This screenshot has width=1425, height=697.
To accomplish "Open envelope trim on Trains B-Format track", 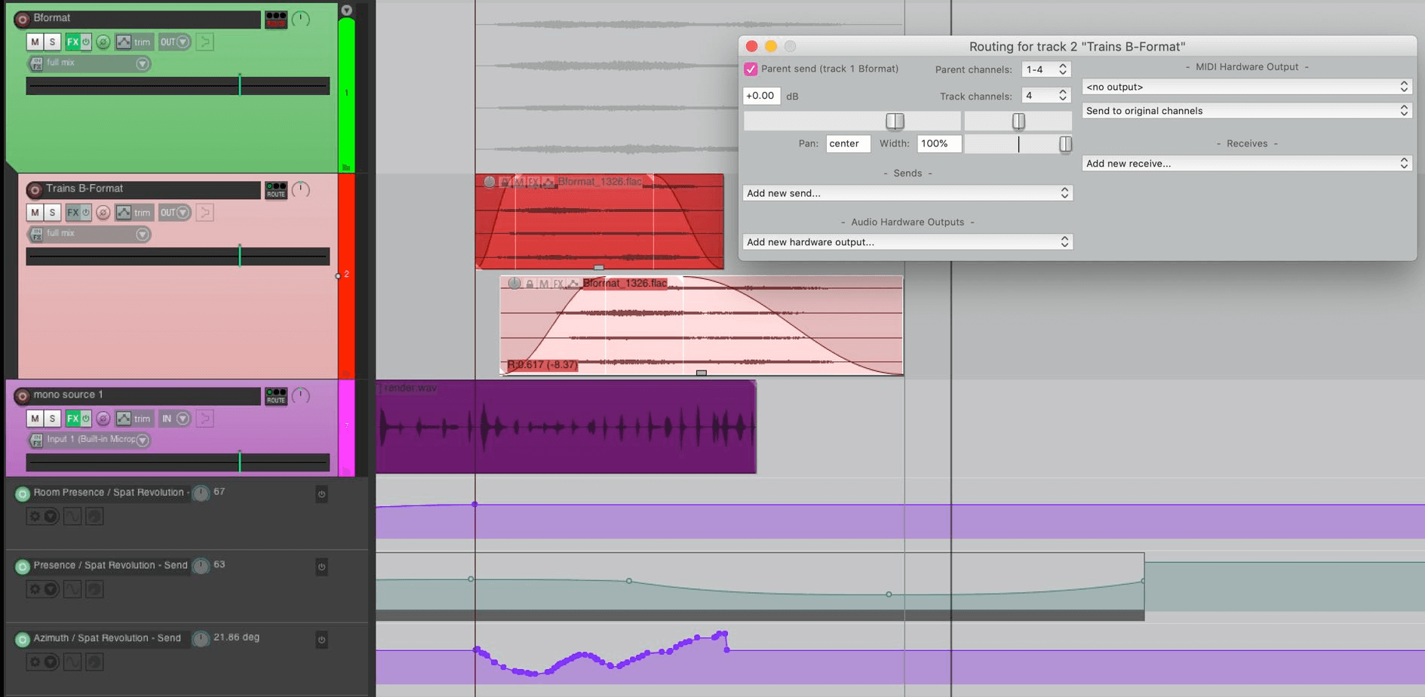I will tap(134, 213).
